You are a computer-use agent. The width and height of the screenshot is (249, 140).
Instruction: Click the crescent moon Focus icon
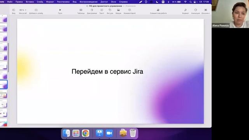[157, 2]
